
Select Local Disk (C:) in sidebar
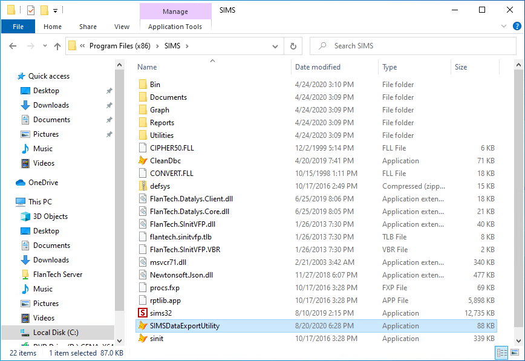[56, 332]
